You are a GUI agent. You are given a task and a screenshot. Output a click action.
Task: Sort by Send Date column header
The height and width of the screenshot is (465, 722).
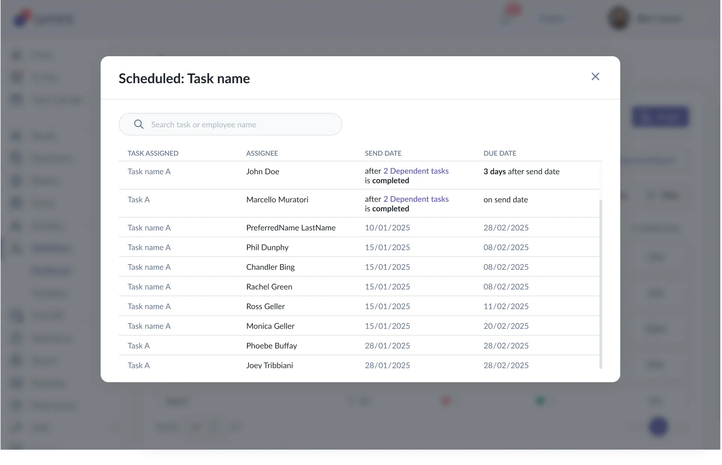383,153
